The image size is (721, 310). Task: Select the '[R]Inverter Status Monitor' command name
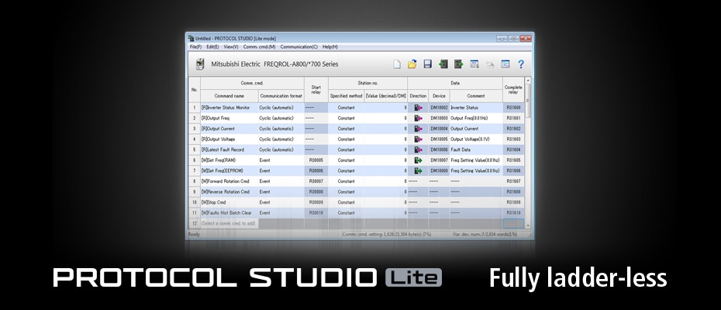coord(229,108)
